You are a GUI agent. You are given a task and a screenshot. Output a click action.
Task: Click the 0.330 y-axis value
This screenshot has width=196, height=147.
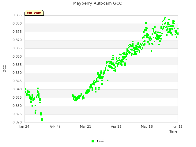pyautogui.click(x=17, y=106)
